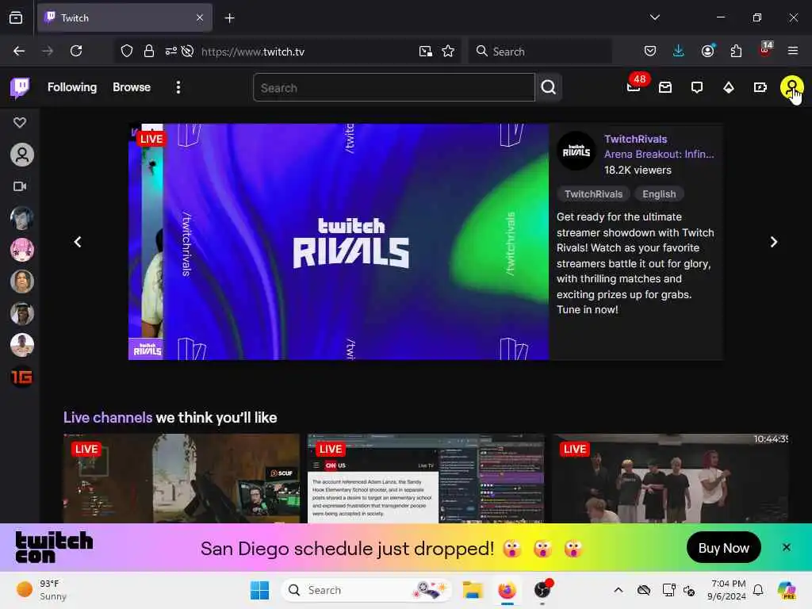
Task: Open the Copilot icon in taskbar
Action: tap(787, 590)
